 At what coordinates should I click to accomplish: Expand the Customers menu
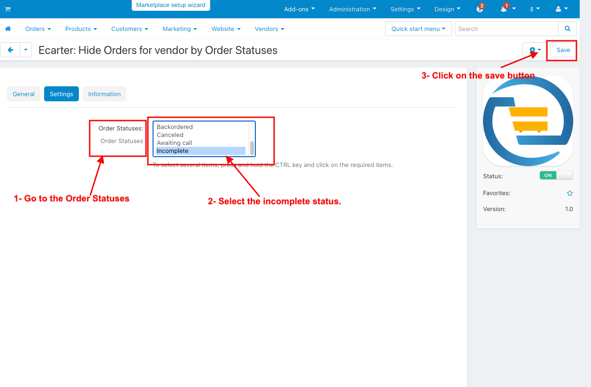(130, 29)
